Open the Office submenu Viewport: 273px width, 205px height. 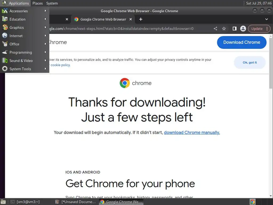[25, 44]
